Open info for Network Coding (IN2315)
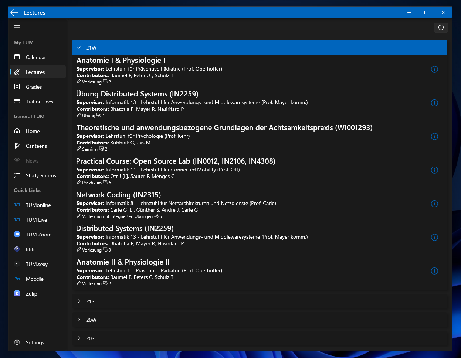The height and width of the screenshot is (358, 461). (435, 204)
